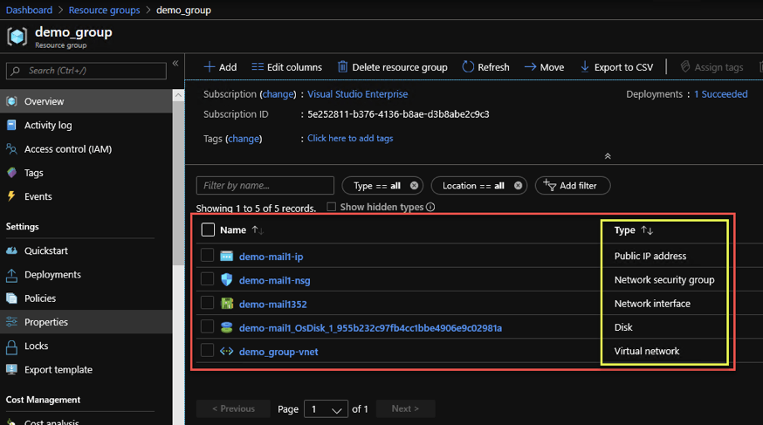Open Overview in the sidebar
This screenshot has height=425, width=763.
click(x=86, y=101)
